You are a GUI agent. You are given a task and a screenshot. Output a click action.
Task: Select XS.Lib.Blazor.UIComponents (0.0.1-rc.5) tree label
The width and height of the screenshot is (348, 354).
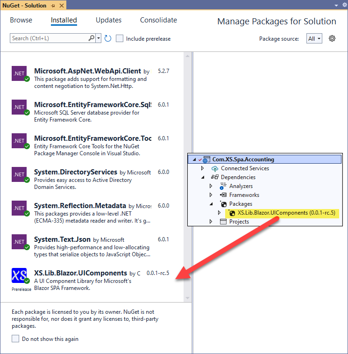coord(286,213)
